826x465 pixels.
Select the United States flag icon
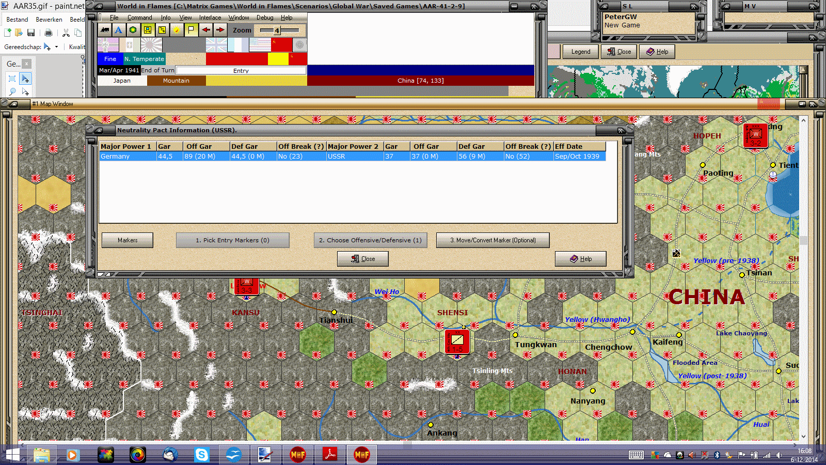pos(260,45)
